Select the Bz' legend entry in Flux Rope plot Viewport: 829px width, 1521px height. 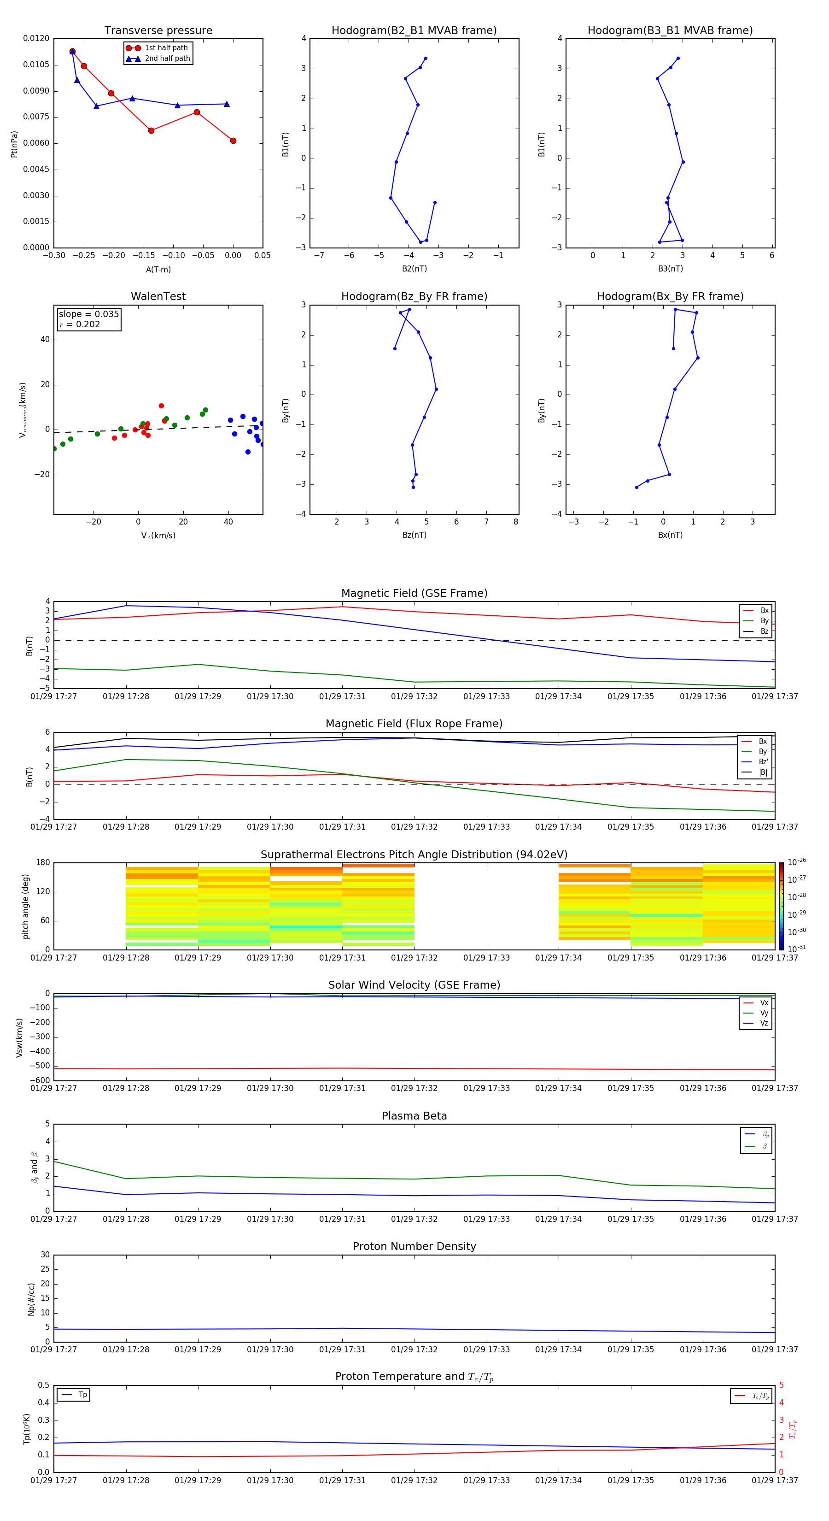click(755, 762)
